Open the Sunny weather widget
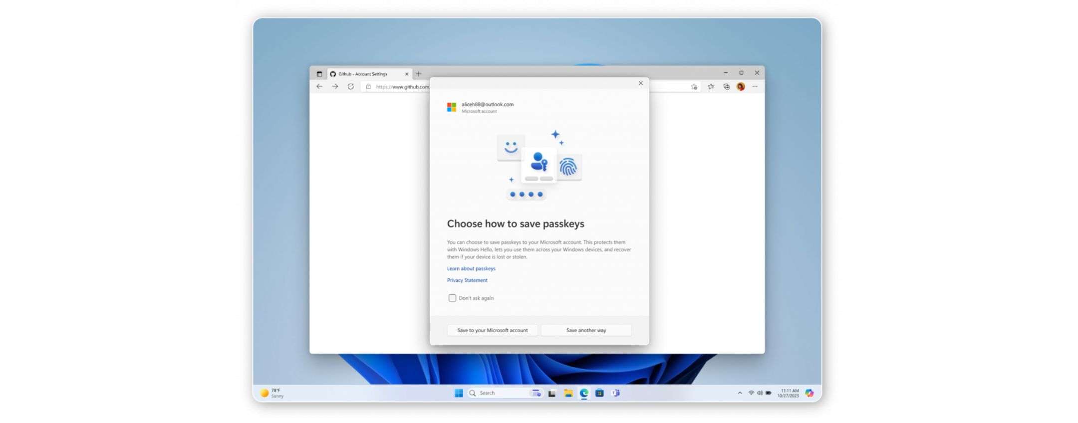This screenshot has height=423, width=1078. click(272, 393)
